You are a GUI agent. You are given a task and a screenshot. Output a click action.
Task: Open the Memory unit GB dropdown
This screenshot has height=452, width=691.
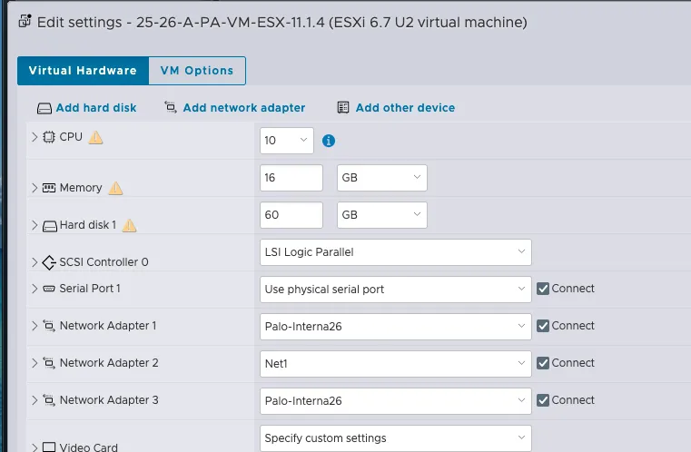381,178
